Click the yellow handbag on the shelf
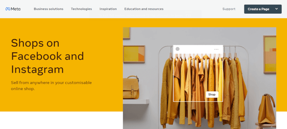 coord(131,87)
